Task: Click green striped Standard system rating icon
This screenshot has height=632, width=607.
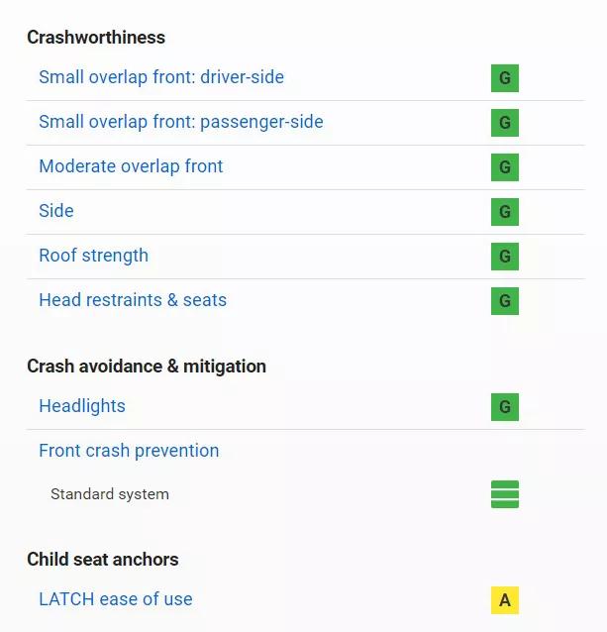Action: (504, 494)
